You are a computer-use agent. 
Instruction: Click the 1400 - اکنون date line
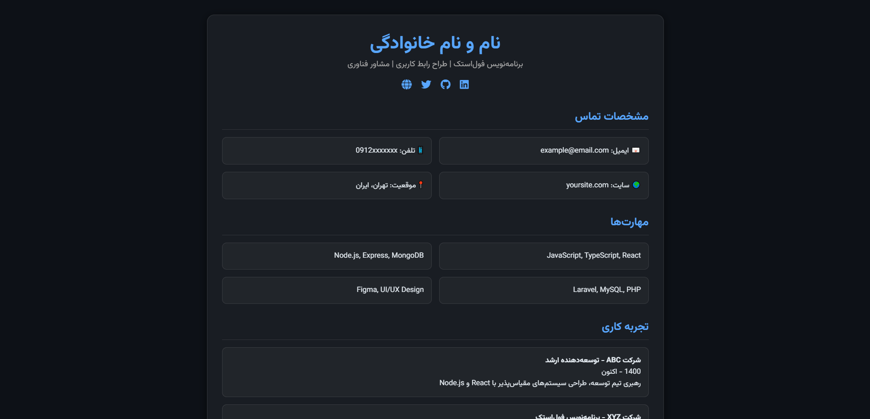[621, 371]
